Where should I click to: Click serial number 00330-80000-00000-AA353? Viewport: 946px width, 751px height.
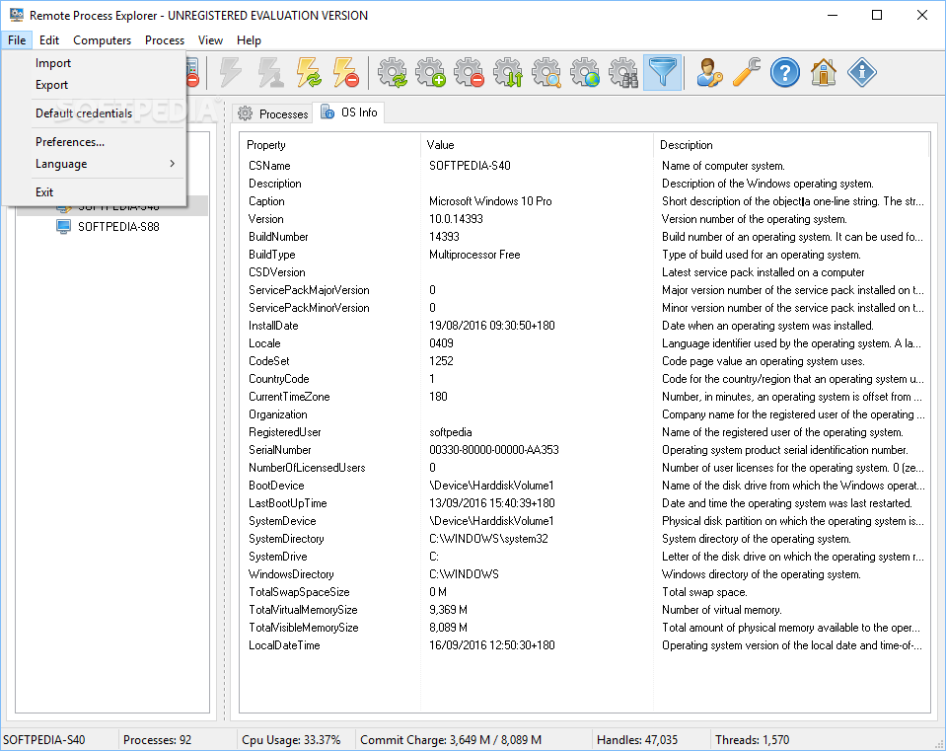click(x=493, y=450)
